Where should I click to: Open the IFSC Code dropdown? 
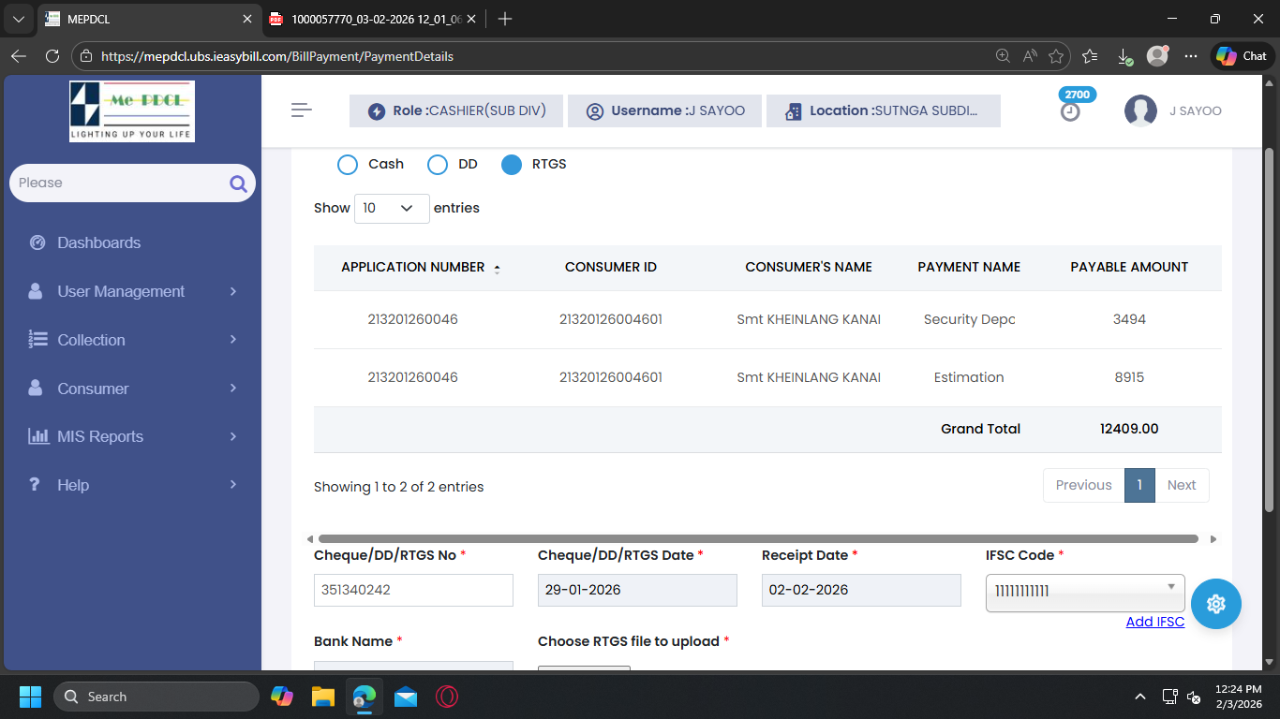1084,593
